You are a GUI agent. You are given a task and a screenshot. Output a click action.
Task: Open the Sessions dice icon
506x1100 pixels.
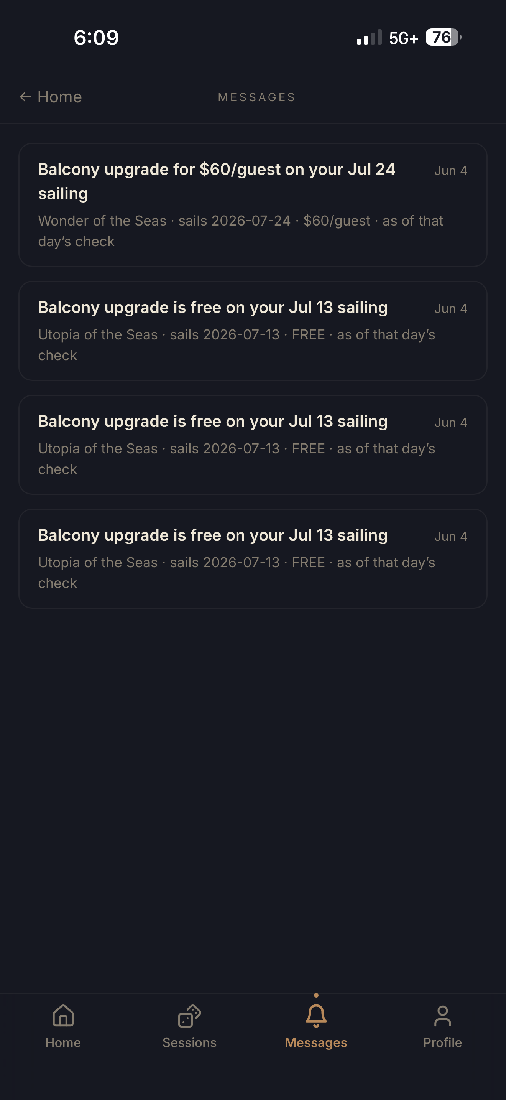tap(189, 1016)
